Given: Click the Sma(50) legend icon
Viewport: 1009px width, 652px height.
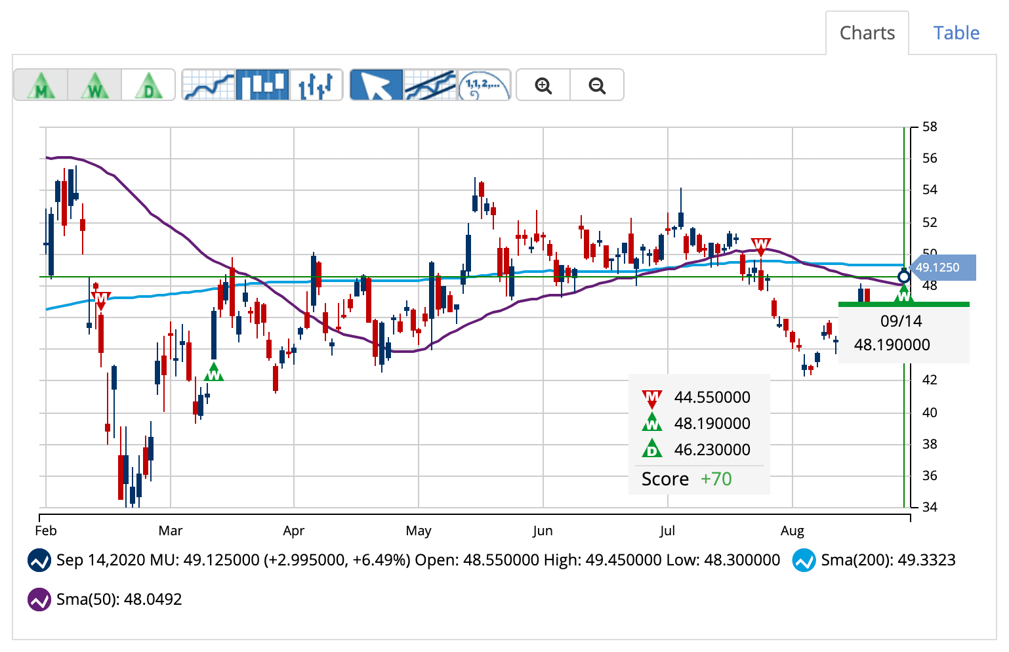Looking at the screenshot, I should [x=39, y=600].
